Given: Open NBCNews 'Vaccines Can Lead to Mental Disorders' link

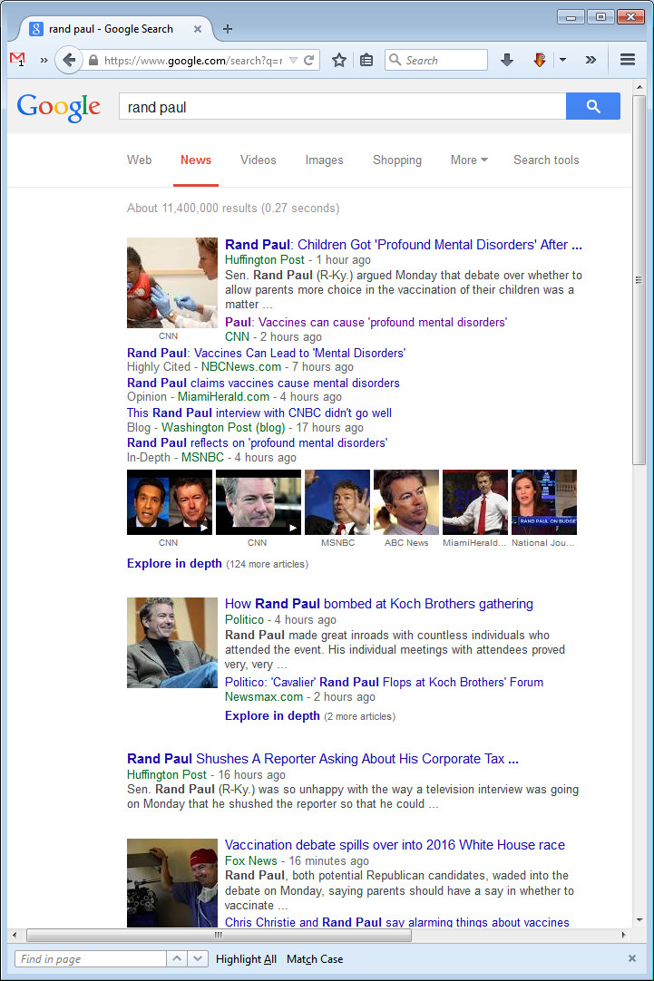Looking at the screenshot, I should point(266,353).
